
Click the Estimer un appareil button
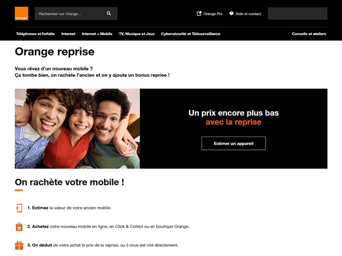click(234, 143)
